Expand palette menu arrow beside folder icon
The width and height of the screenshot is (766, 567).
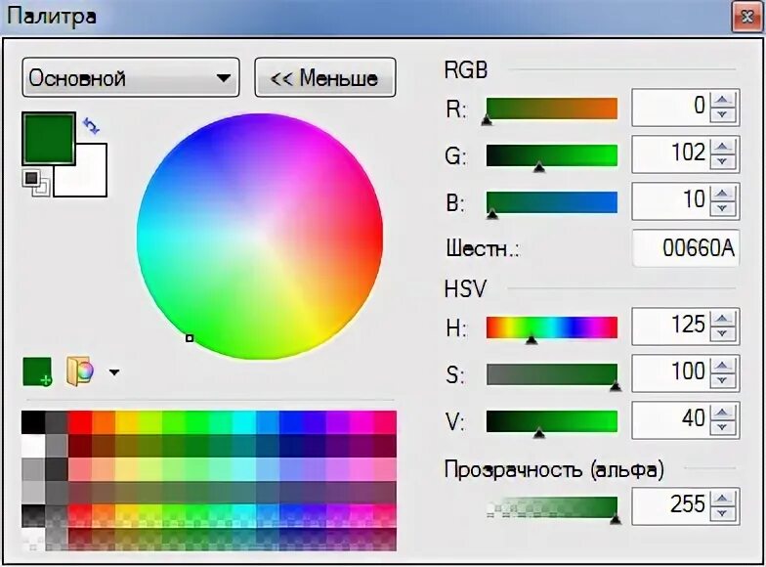click(x=113, y=372)
